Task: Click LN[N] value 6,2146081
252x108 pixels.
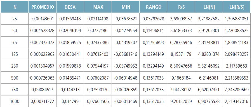Action: [x=209, y=78]
